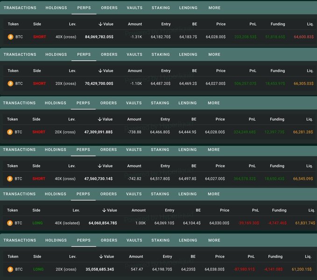Image resolution: width=317 pixels, height=280 pixels.
Task: Click the BTC coin icon in 64,060,854.78$ row
Action: point(10,223)
